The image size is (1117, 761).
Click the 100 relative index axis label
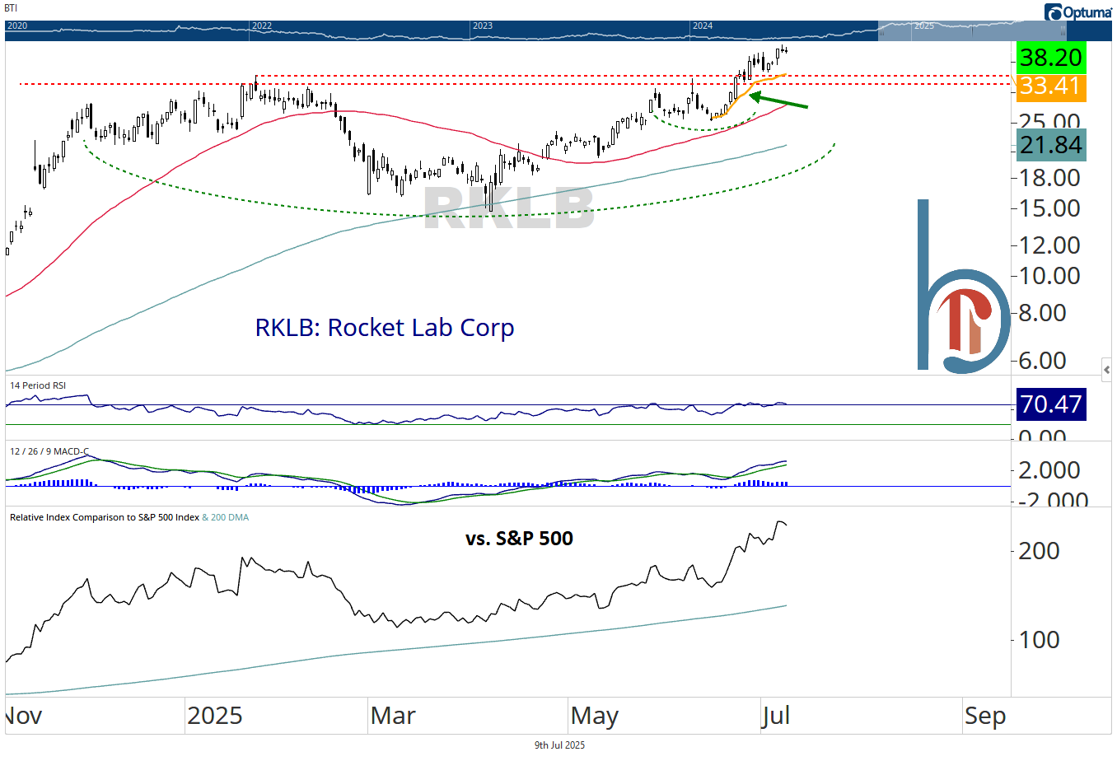pos(1039,640)
